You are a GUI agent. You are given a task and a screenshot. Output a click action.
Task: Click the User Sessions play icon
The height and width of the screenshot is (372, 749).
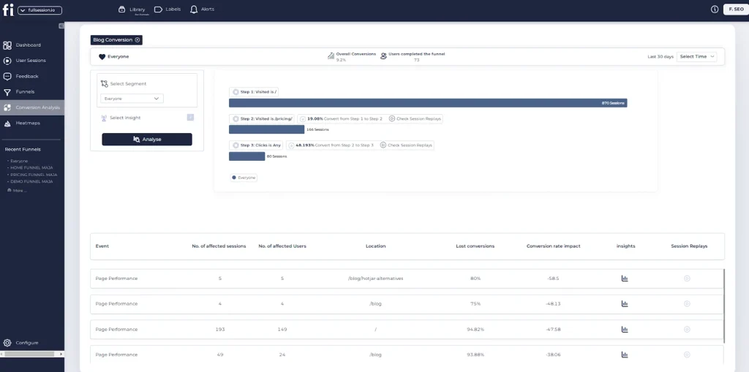click(x=7, y=61)
